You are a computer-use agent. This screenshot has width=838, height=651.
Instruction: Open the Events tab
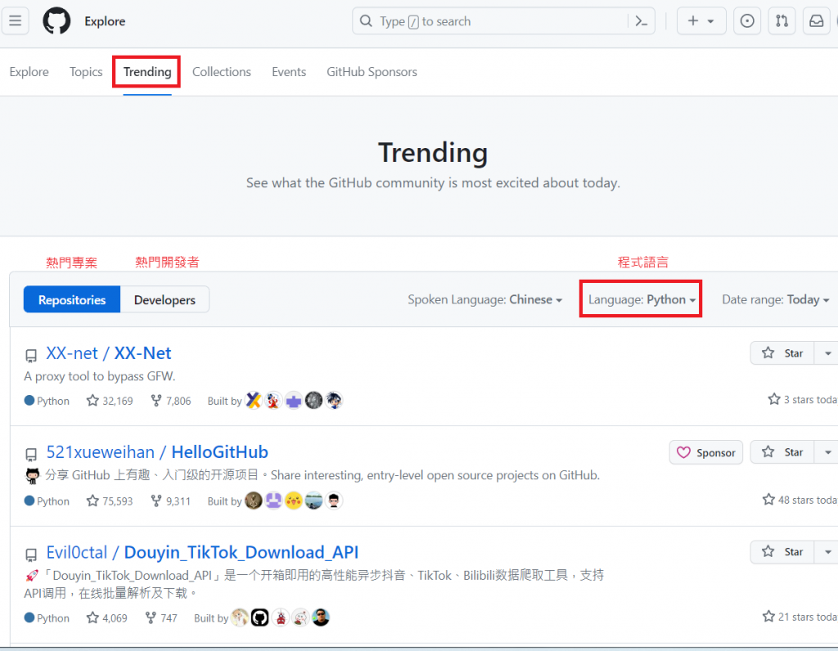[x=289, y=72]
